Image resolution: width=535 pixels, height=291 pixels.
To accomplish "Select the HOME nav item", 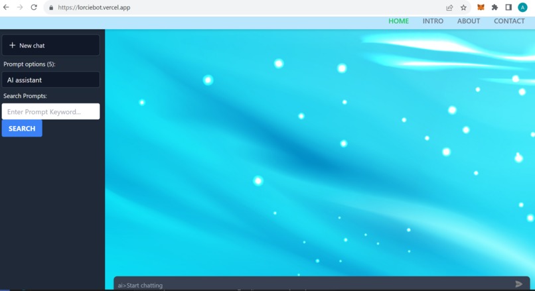I will [398, 21].
